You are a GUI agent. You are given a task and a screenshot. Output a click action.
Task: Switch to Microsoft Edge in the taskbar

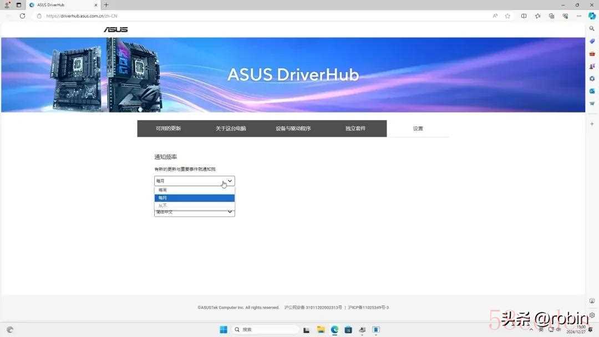[334, 330]
